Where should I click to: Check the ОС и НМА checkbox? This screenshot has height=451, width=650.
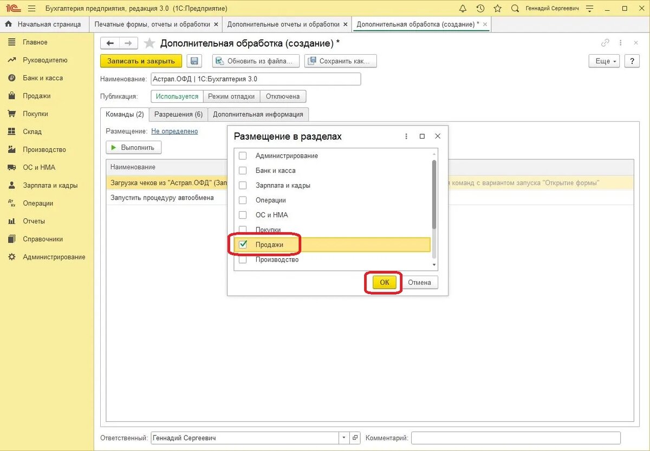[x=243, y=215]
